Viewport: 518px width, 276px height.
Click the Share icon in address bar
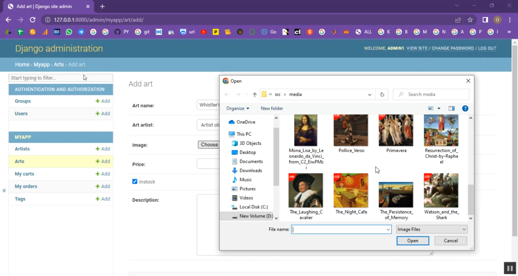(x=458, y=20)
